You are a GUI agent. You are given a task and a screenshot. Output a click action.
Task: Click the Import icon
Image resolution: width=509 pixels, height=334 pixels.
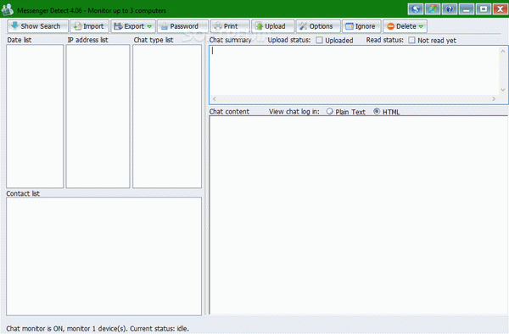point(77,26)
